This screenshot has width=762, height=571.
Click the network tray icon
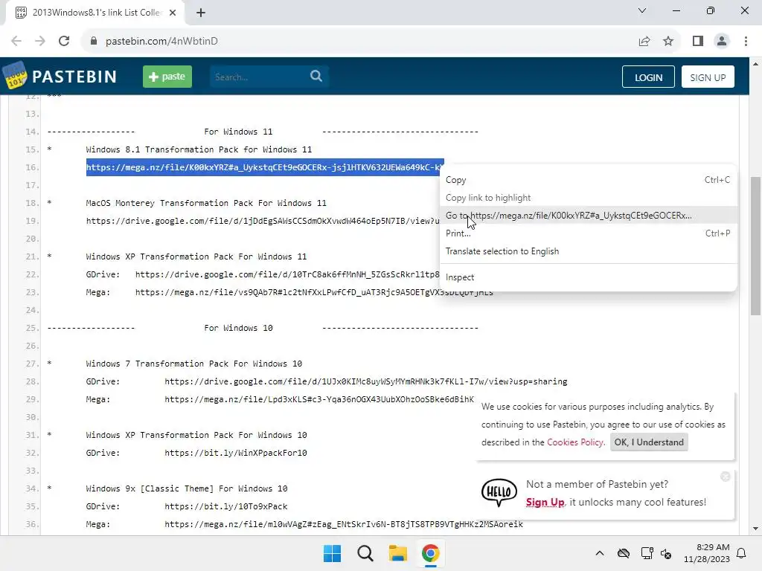pos(647,553)
